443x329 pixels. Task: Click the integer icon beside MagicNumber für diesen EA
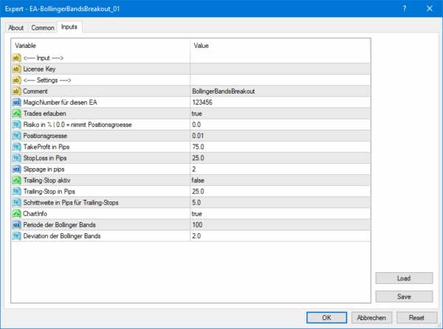16,102
